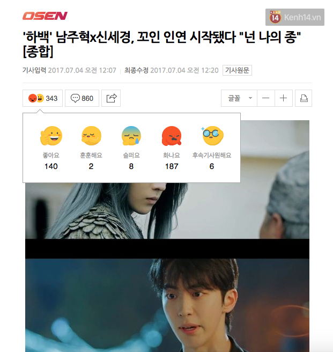Select the 화나요 angry red emoji
333x352 pixels.
pos(172,136)
